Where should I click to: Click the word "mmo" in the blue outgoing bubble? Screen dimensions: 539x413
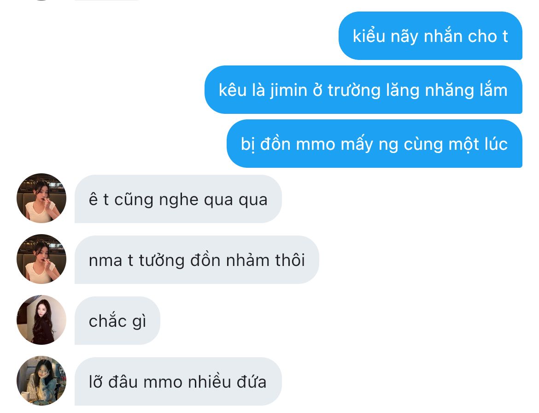(x=315, y=144)
